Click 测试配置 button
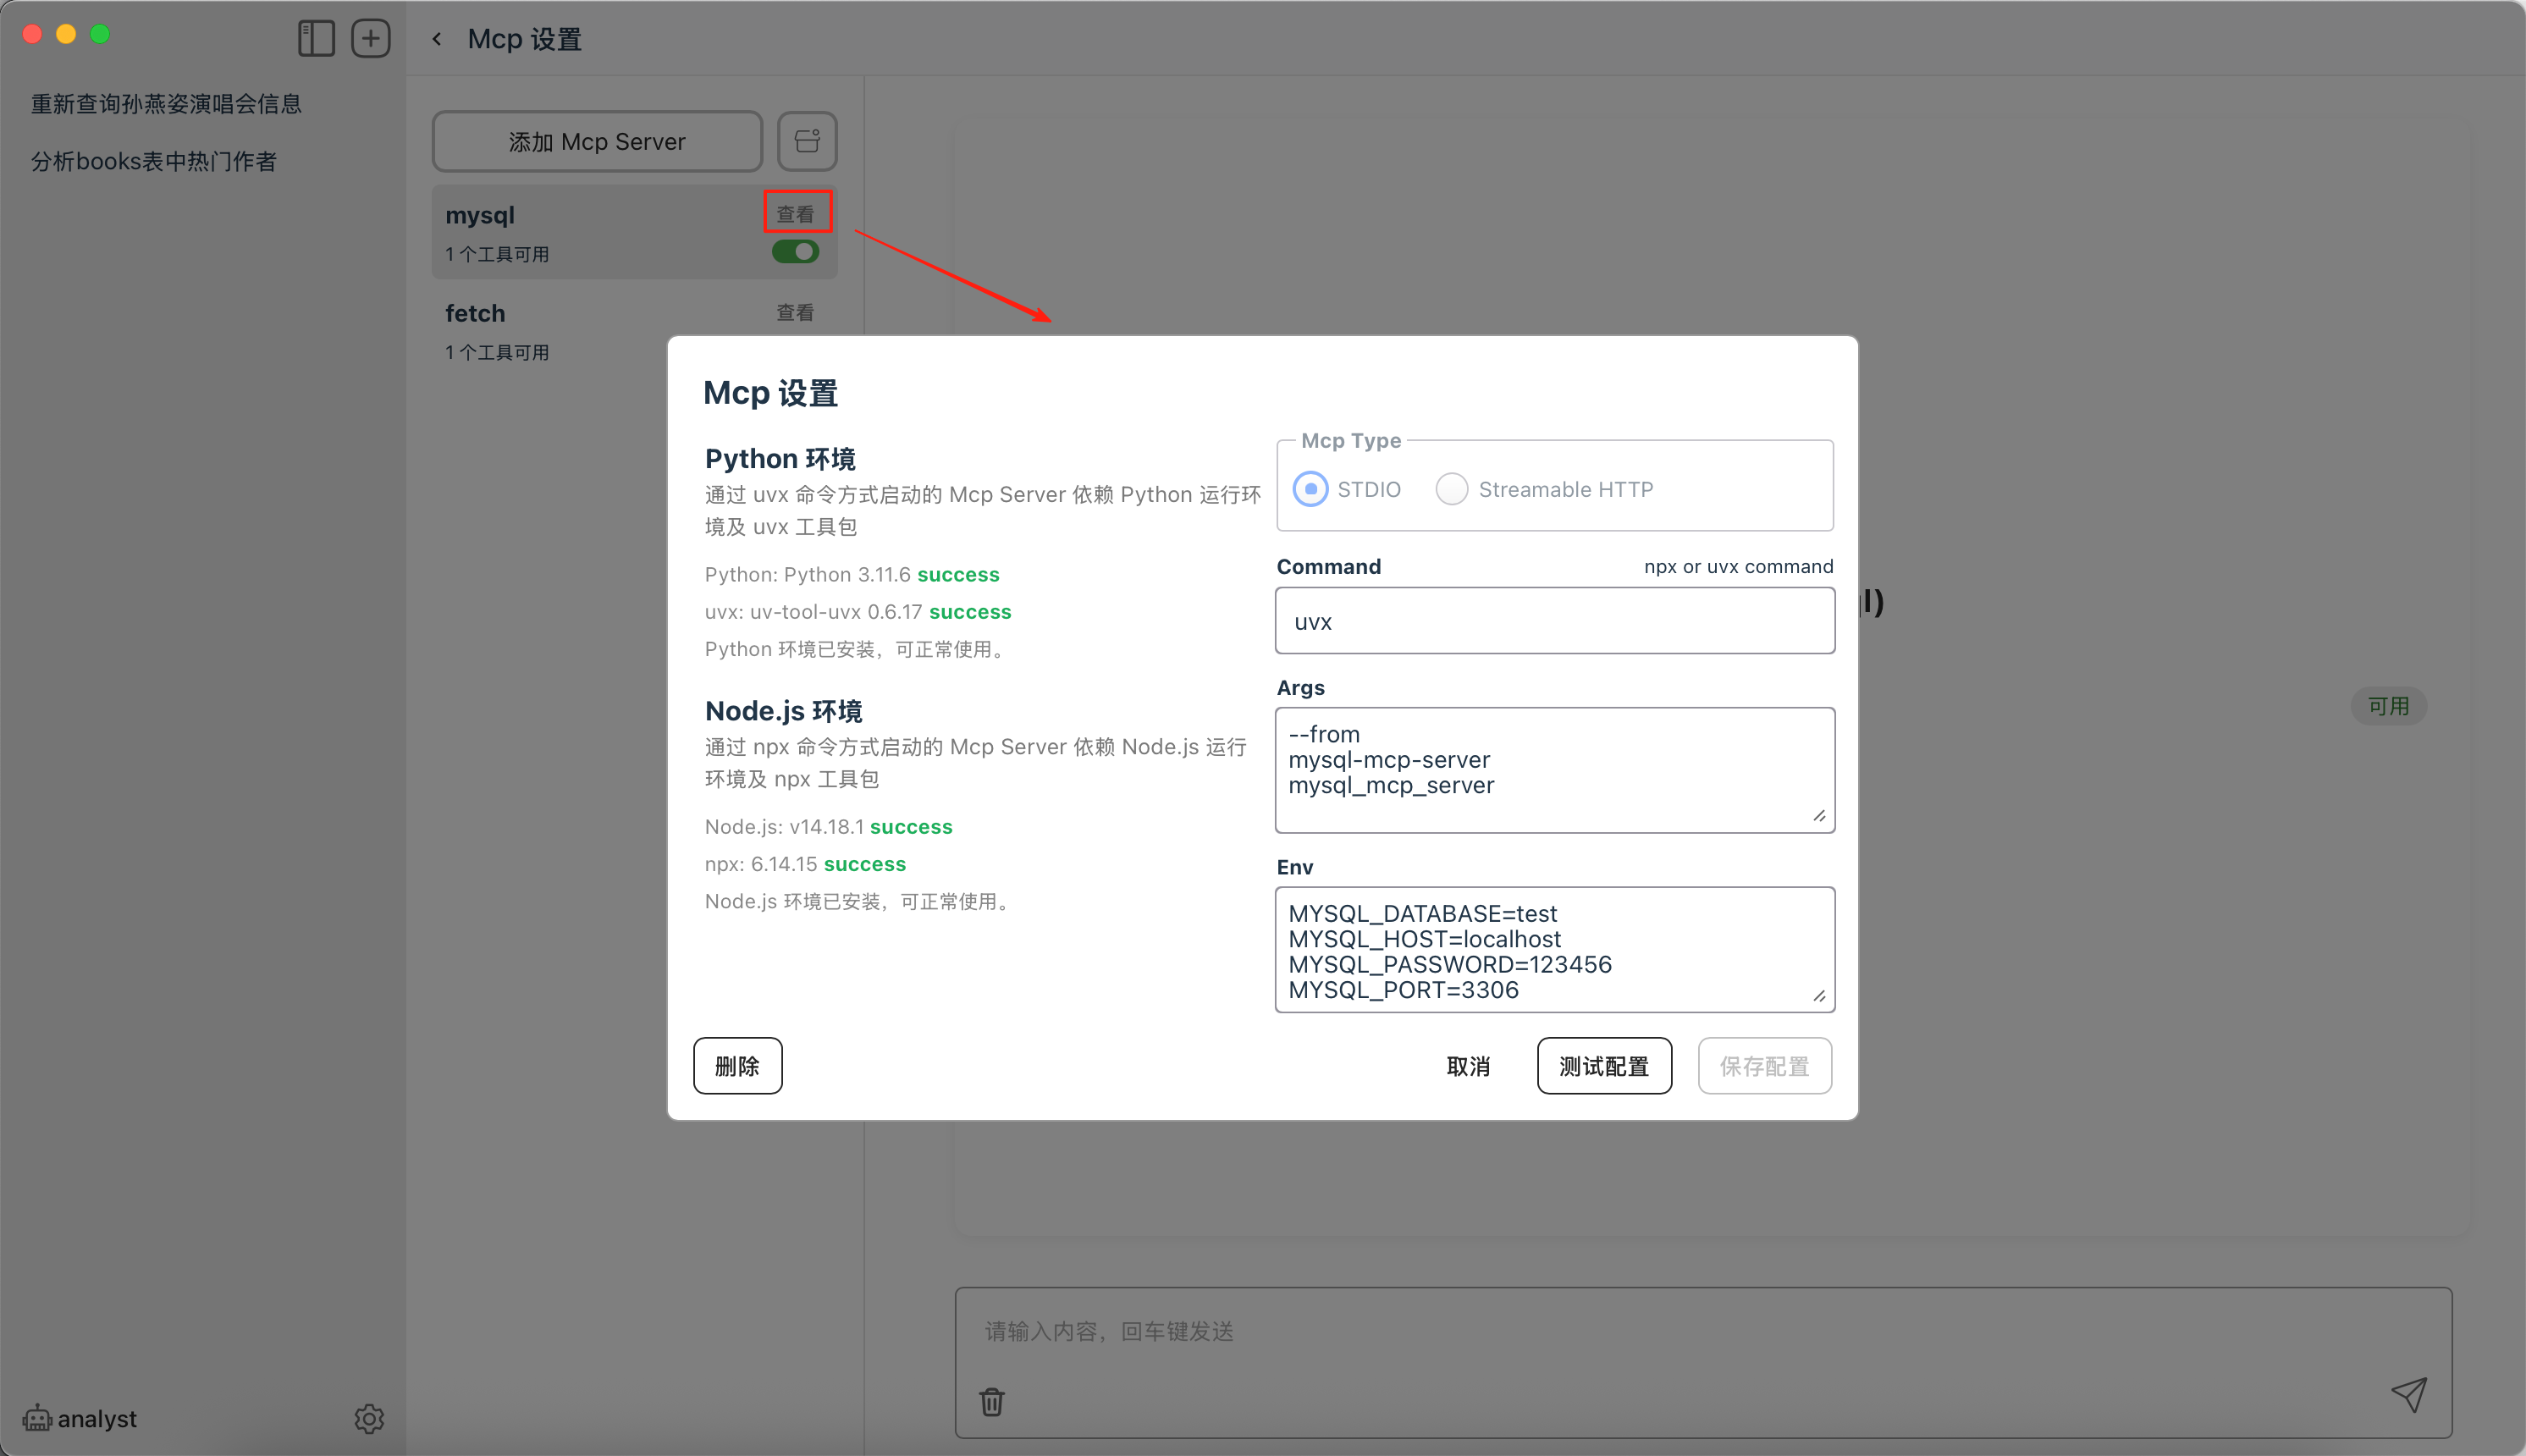 [1603, 1066]
